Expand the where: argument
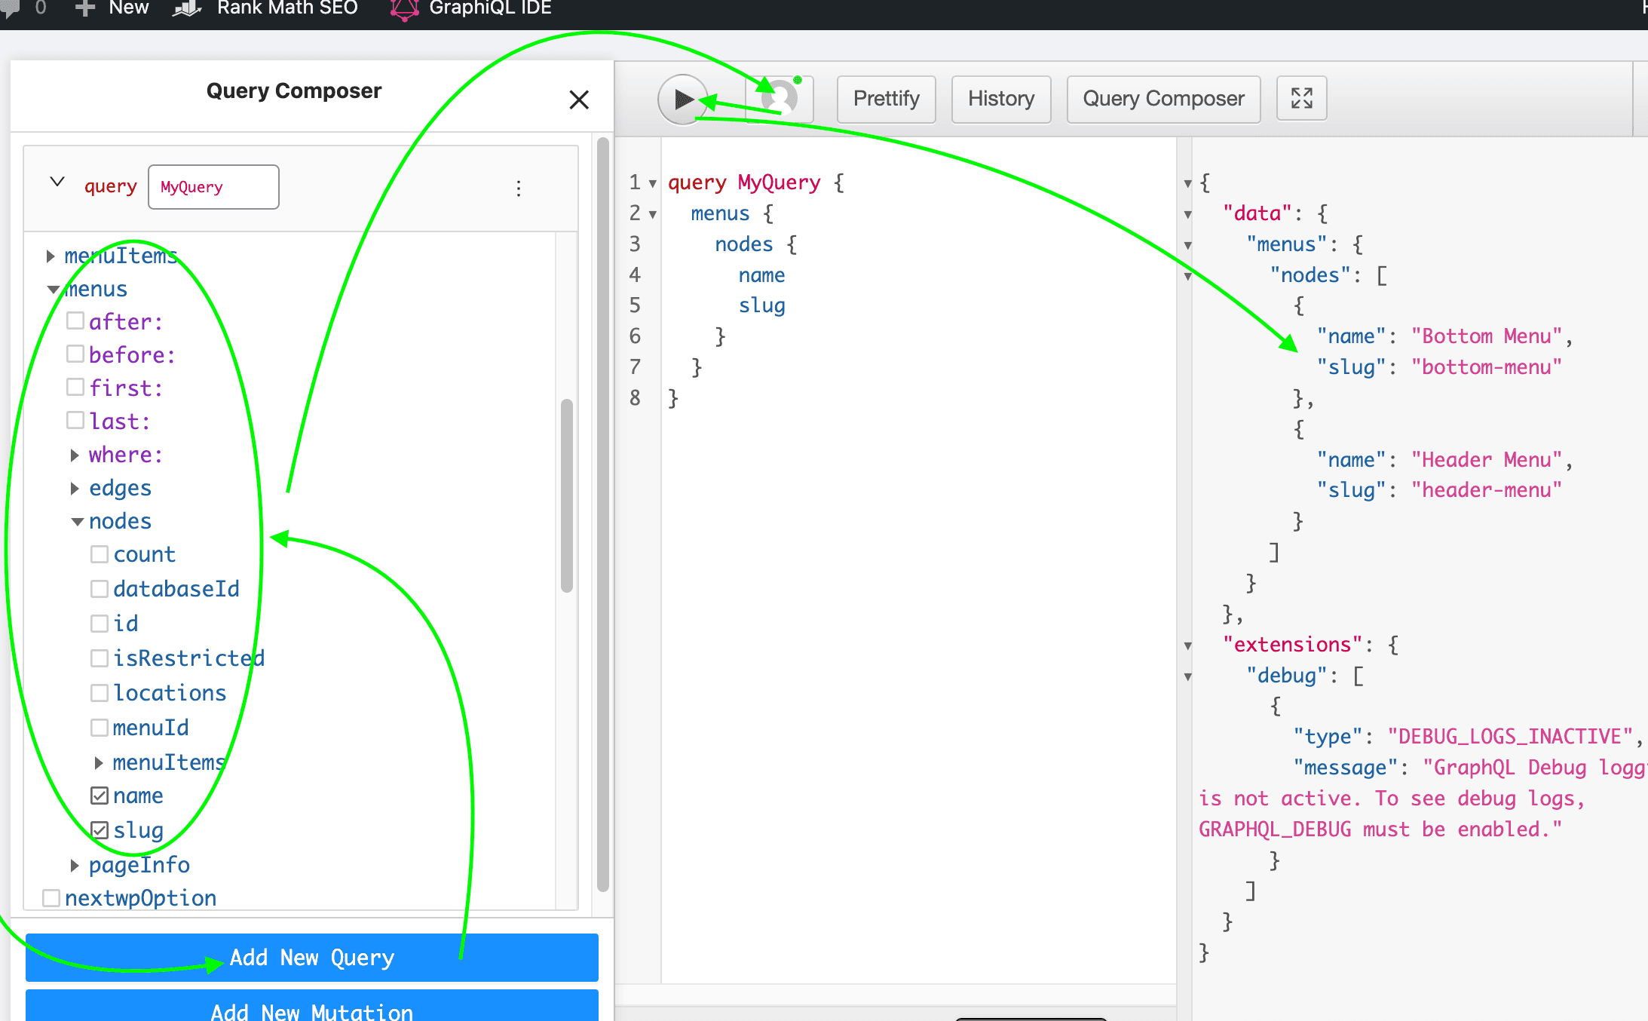The width and height of the screenshot is (1648, 1021). [x=75, y=455]
